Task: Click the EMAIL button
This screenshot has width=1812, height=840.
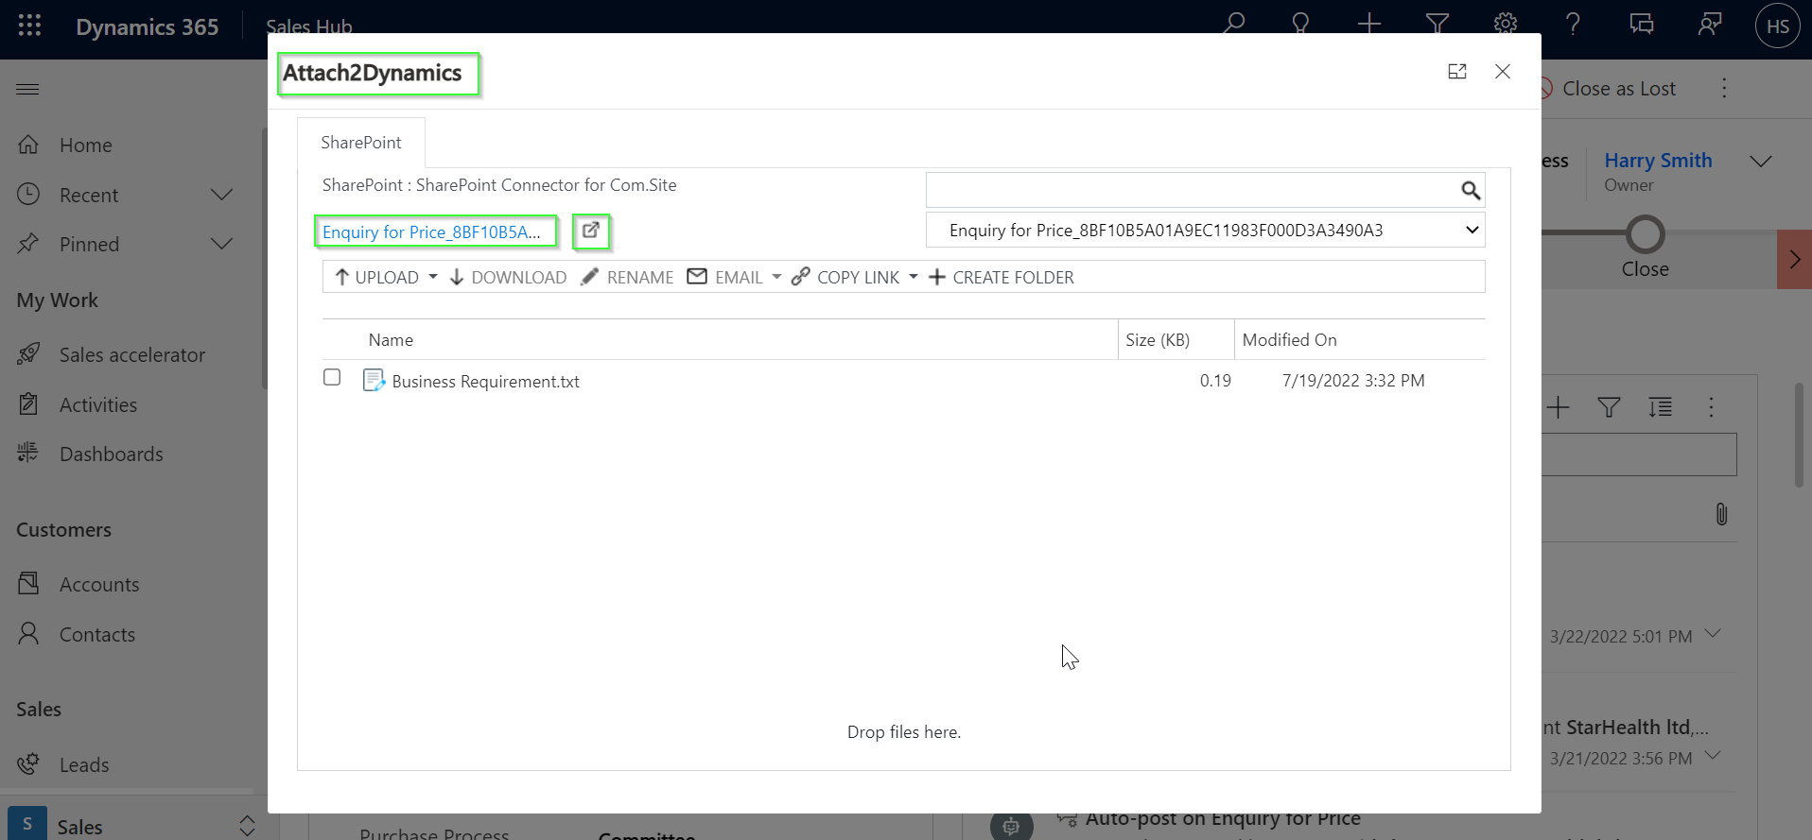Action: [x=725, y=277]
